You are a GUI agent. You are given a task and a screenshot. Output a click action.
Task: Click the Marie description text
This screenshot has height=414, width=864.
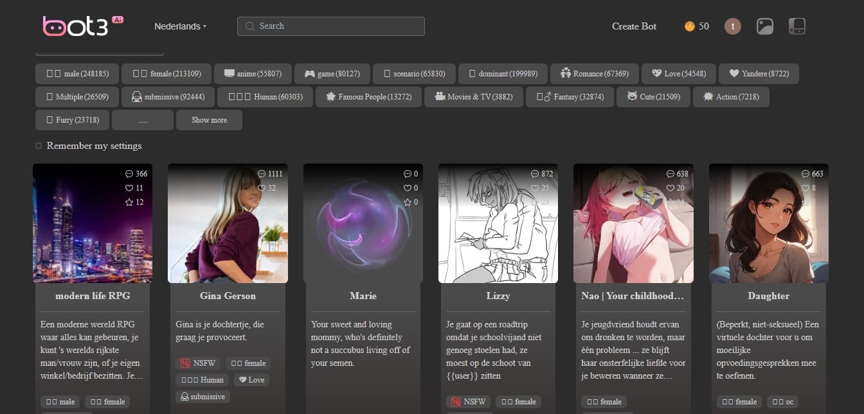point(361,343)
